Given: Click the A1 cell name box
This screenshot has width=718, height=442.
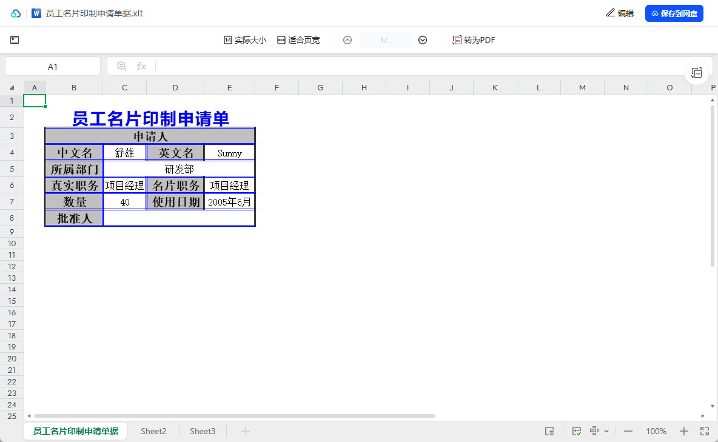Looking at the screenshot, I should click(53, 67).
